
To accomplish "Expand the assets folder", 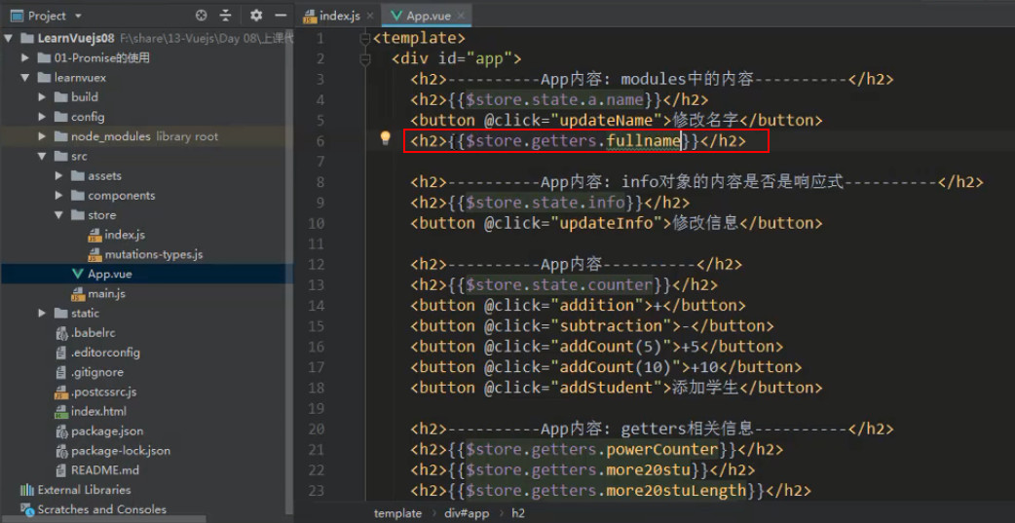I will [58, 176].
